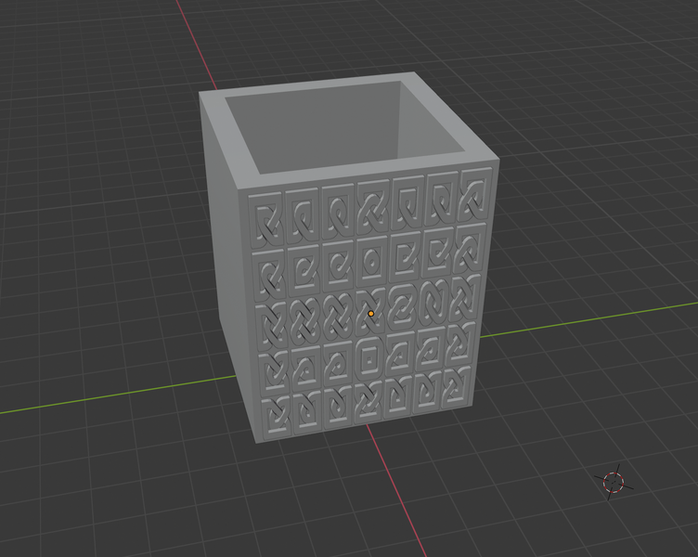Click the green Y axis line left of box

(118, 395)
